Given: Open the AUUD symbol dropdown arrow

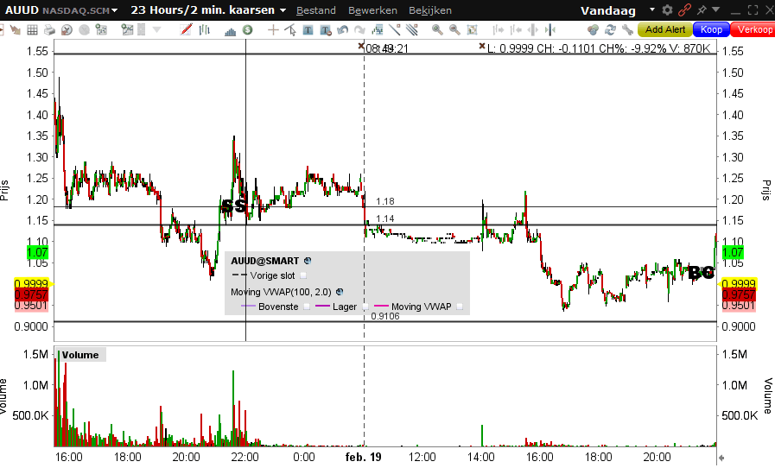Looking at the screenshot, I should 115,10.
